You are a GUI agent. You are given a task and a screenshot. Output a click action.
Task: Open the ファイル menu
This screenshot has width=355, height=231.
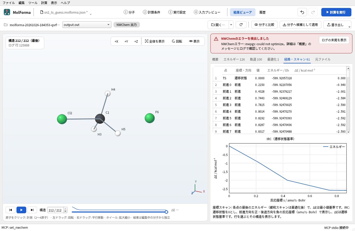pyautogui.click(x=9, y=3)
